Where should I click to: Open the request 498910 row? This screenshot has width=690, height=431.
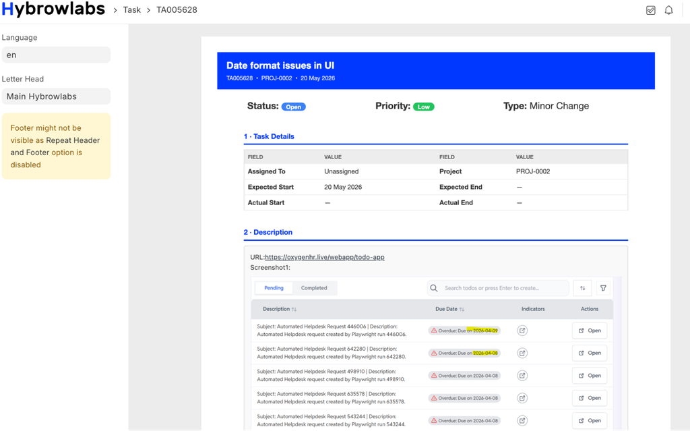(x=590, y=376)
